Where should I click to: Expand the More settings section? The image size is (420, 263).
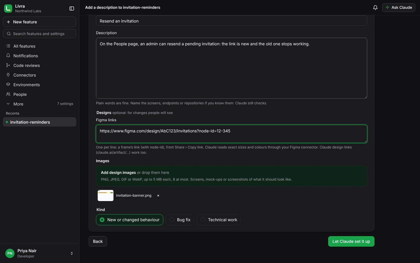39,104
